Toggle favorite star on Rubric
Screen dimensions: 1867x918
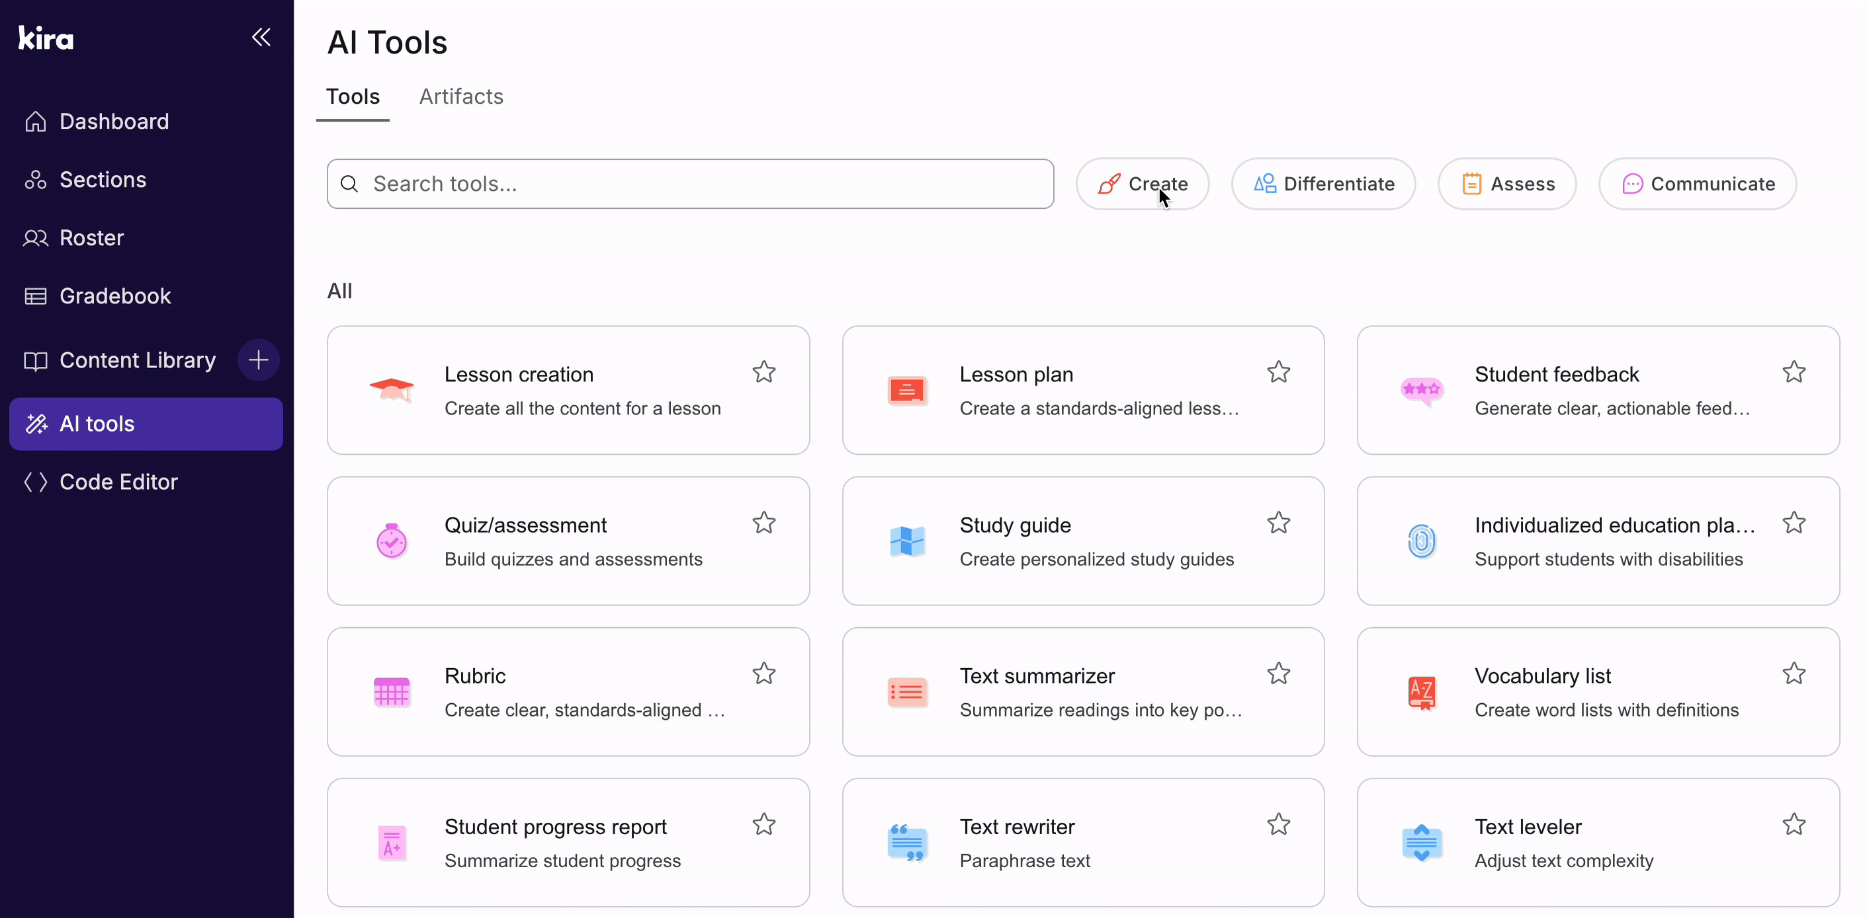(x=764, y=674)
